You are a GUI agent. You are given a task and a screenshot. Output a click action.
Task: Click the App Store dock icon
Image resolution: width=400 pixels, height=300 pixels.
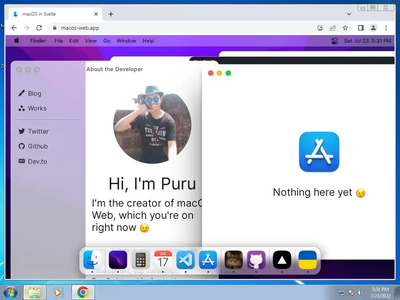coord(208,260)
